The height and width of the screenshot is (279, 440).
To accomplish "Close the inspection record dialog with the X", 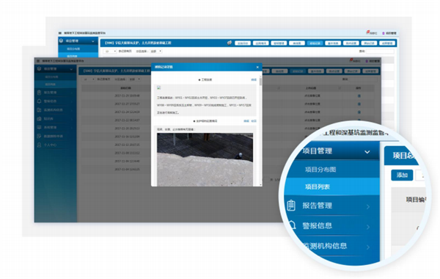I will tap(257, 67).
